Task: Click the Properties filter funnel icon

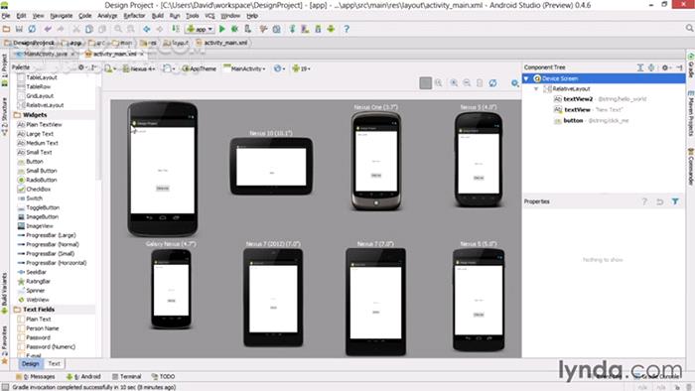Action: [x=674, y=201]
